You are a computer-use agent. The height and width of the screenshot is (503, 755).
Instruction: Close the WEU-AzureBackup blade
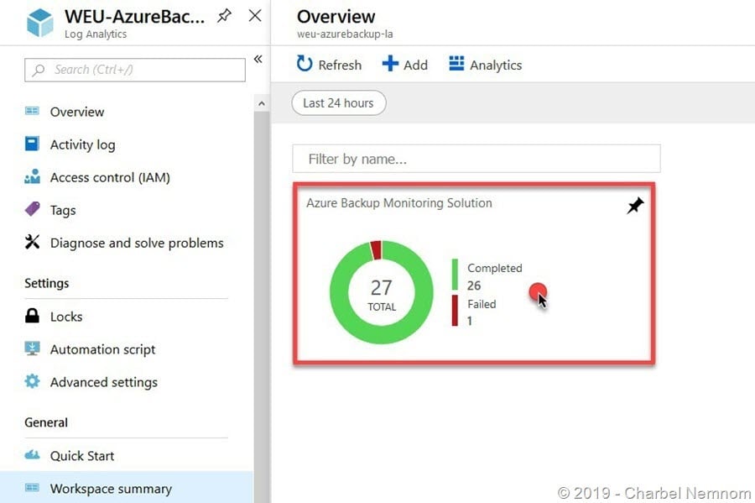pos(255,15)
